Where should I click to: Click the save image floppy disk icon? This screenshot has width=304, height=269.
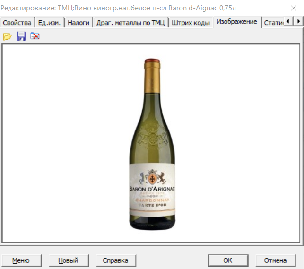[21, 36]
